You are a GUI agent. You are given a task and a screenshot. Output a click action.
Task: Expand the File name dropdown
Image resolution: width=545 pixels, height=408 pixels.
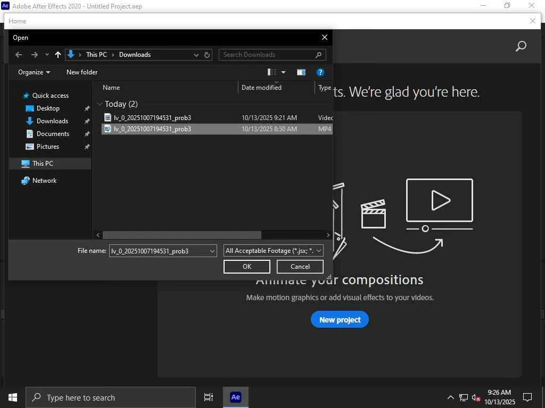212,251
